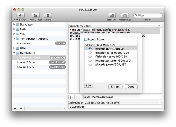Open the Statistics chart icon
The width and height of the screenshot is (176, 127).
pyautogui.click(x=111, y=16)
